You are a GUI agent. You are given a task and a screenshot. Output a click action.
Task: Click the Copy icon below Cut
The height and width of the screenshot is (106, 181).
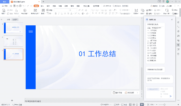coord(8,14)
